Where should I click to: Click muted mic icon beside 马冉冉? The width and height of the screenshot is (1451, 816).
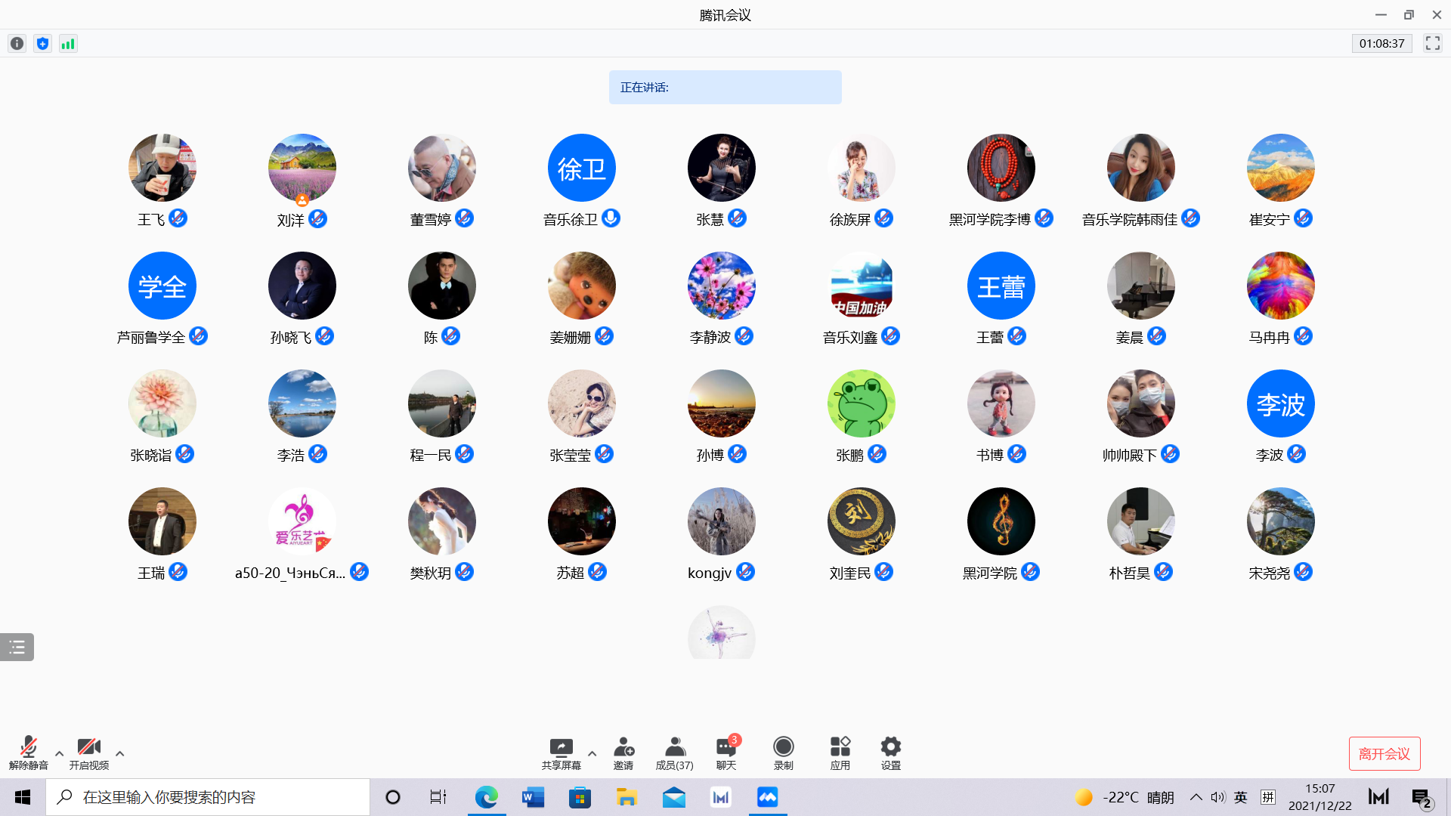pyautogui.click(x=1304, y=336)
